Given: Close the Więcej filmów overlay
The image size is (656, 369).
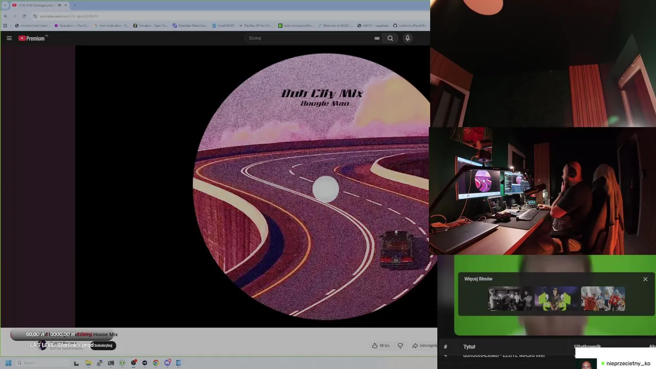Looking at the screenshot, I should click(645, 279).
